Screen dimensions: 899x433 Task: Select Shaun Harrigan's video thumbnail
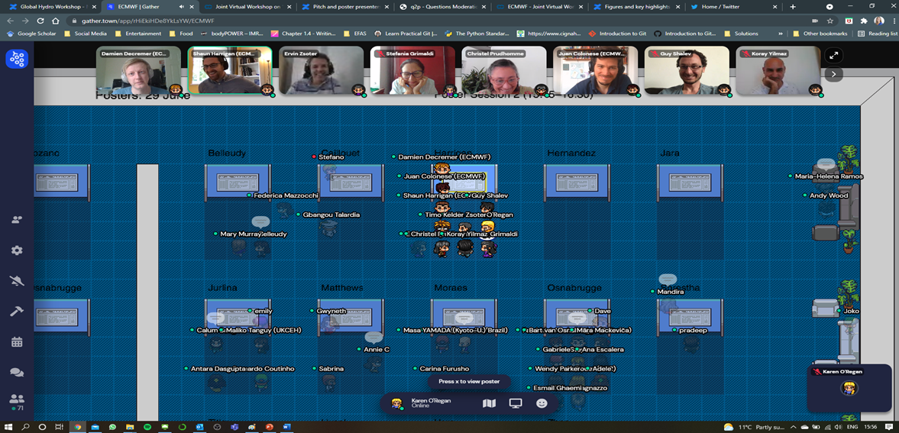point(229,71)
